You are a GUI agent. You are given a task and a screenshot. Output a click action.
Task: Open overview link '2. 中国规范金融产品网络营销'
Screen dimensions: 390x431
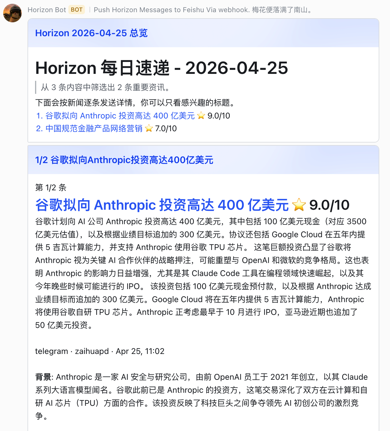click(x=89, y=128)
